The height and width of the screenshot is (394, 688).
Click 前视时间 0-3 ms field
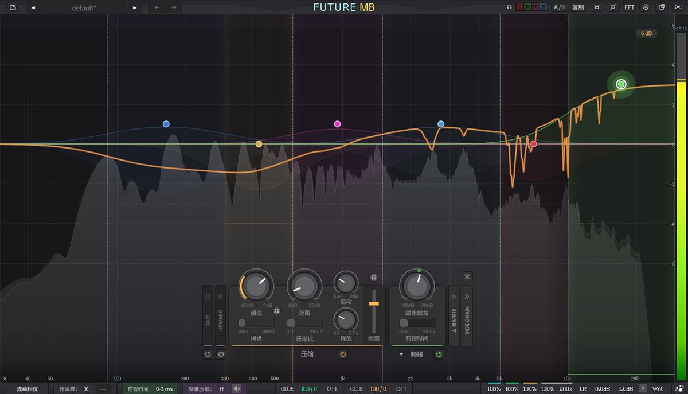150,389
